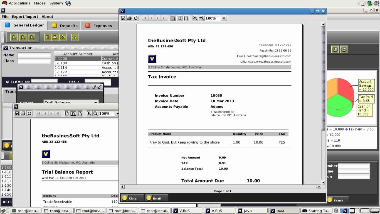The height and width of the screenshot is (214, 380).
Task: Click the binoculars find icon in ledger toolbar
Action: 63,37
